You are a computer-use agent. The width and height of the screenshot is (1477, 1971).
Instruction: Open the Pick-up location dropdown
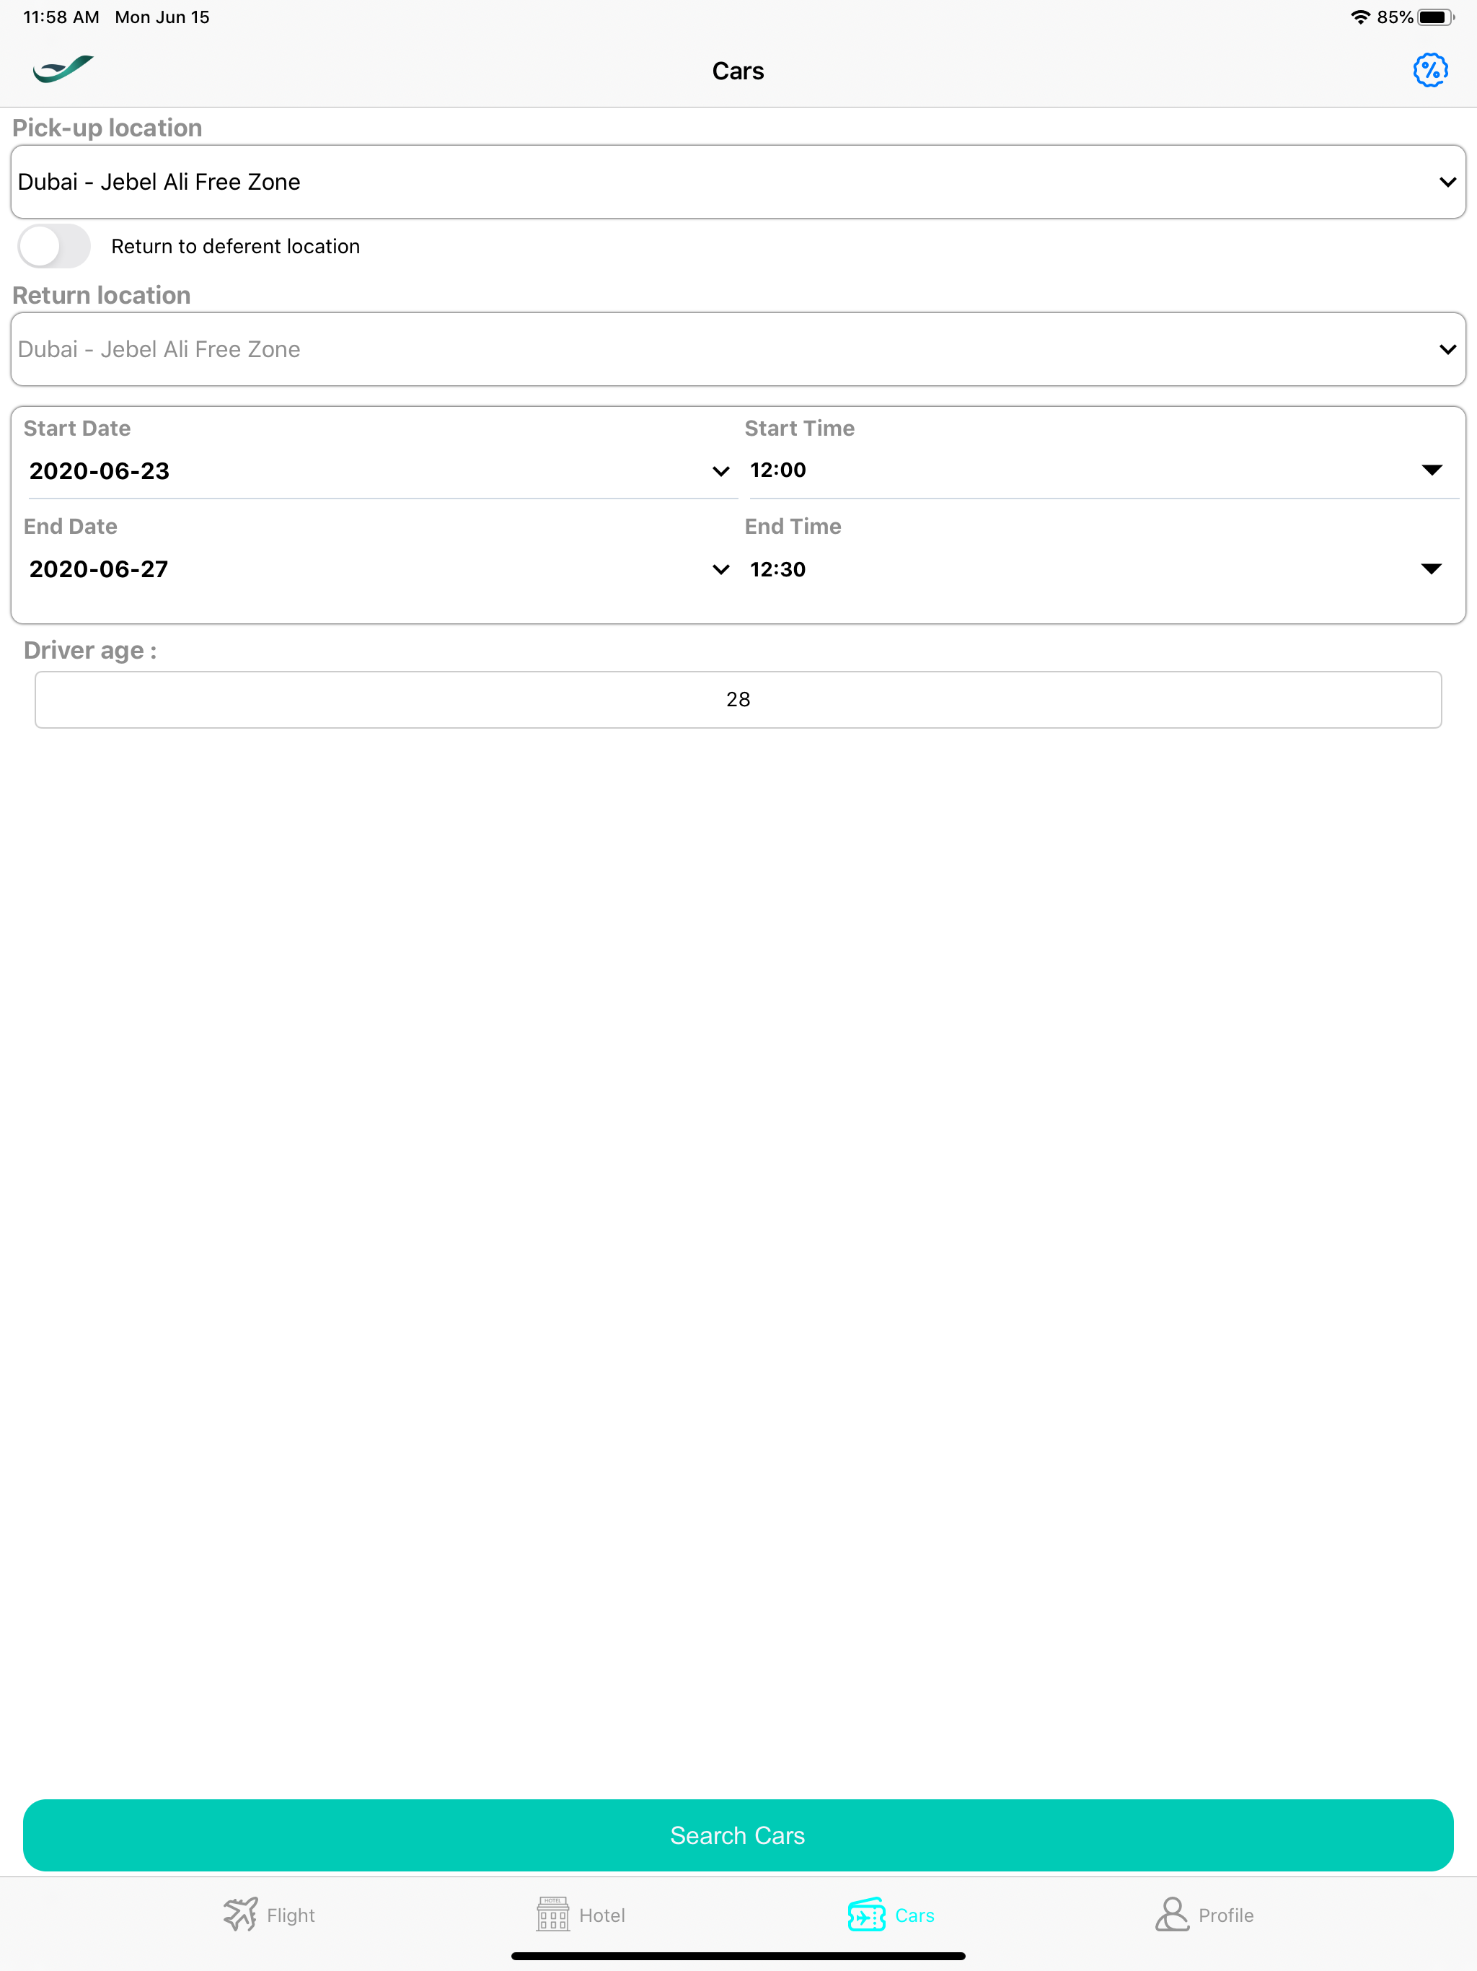coord(738,182)
